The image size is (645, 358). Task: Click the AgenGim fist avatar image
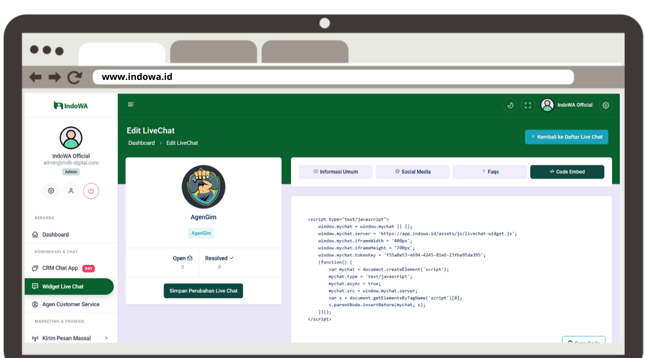pos(203,187)
